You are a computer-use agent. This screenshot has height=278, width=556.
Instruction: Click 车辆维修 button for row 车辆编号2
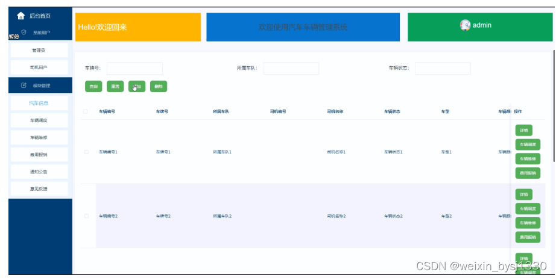pos(528,223)
